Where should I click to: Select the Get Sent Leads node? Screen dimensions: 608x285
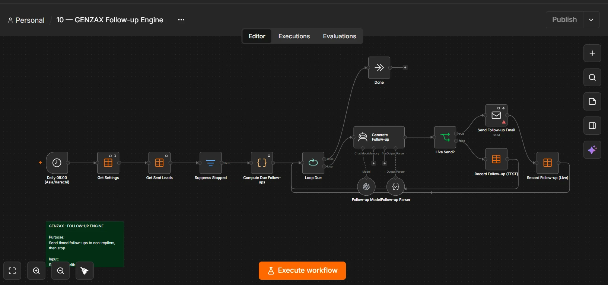point(159,163)
